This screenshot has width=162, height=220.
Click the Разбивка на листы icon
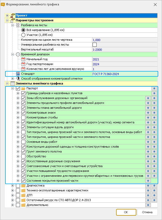click(x=18, y=25)
